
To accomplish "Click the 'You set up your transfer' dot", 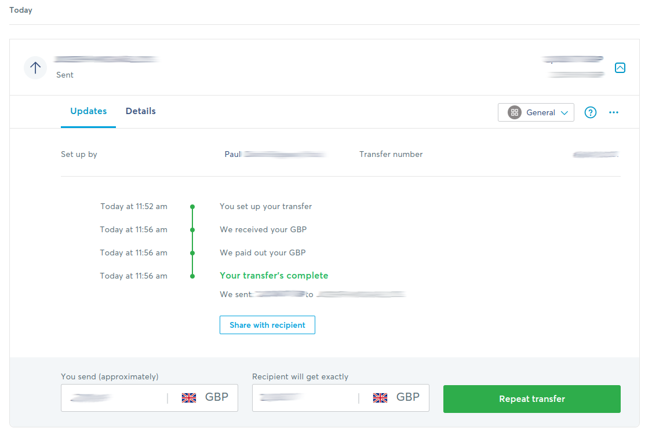I will [192, 207].
